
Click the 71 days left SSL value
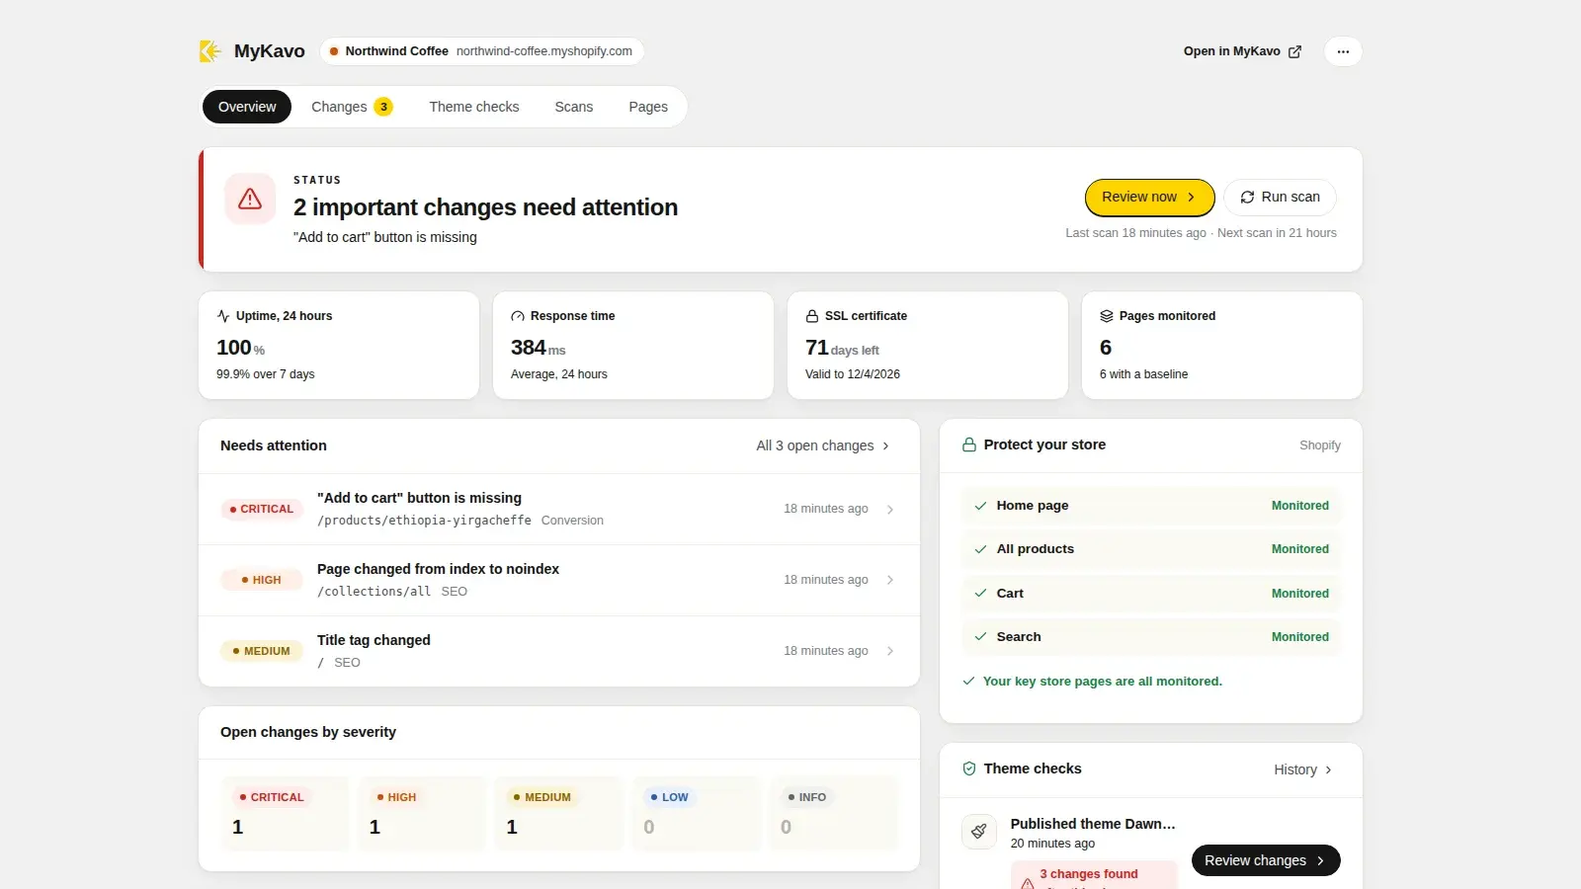(x=842, y=348)
